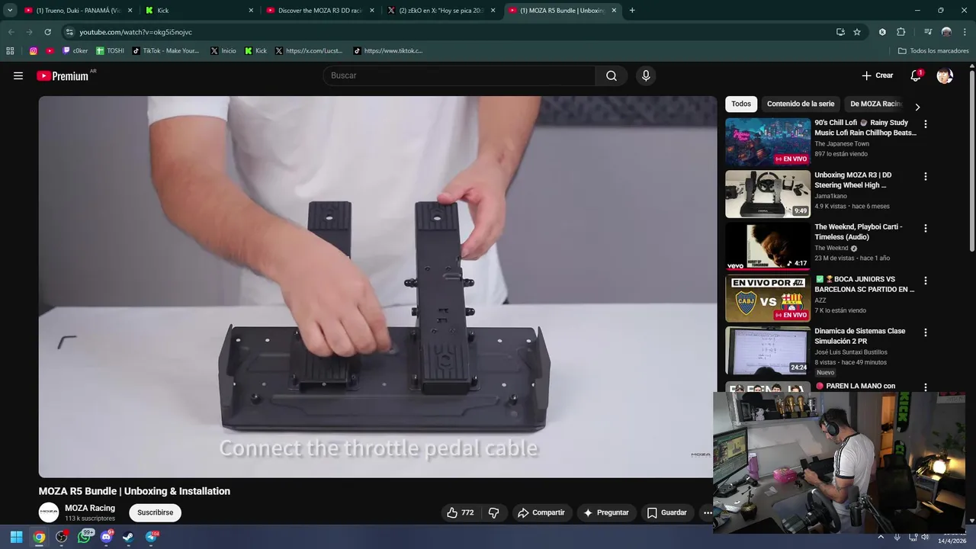Open a new browser tab with plus
Image resolution: width=976 pixels, height=549 pixels.
(632, 11)
